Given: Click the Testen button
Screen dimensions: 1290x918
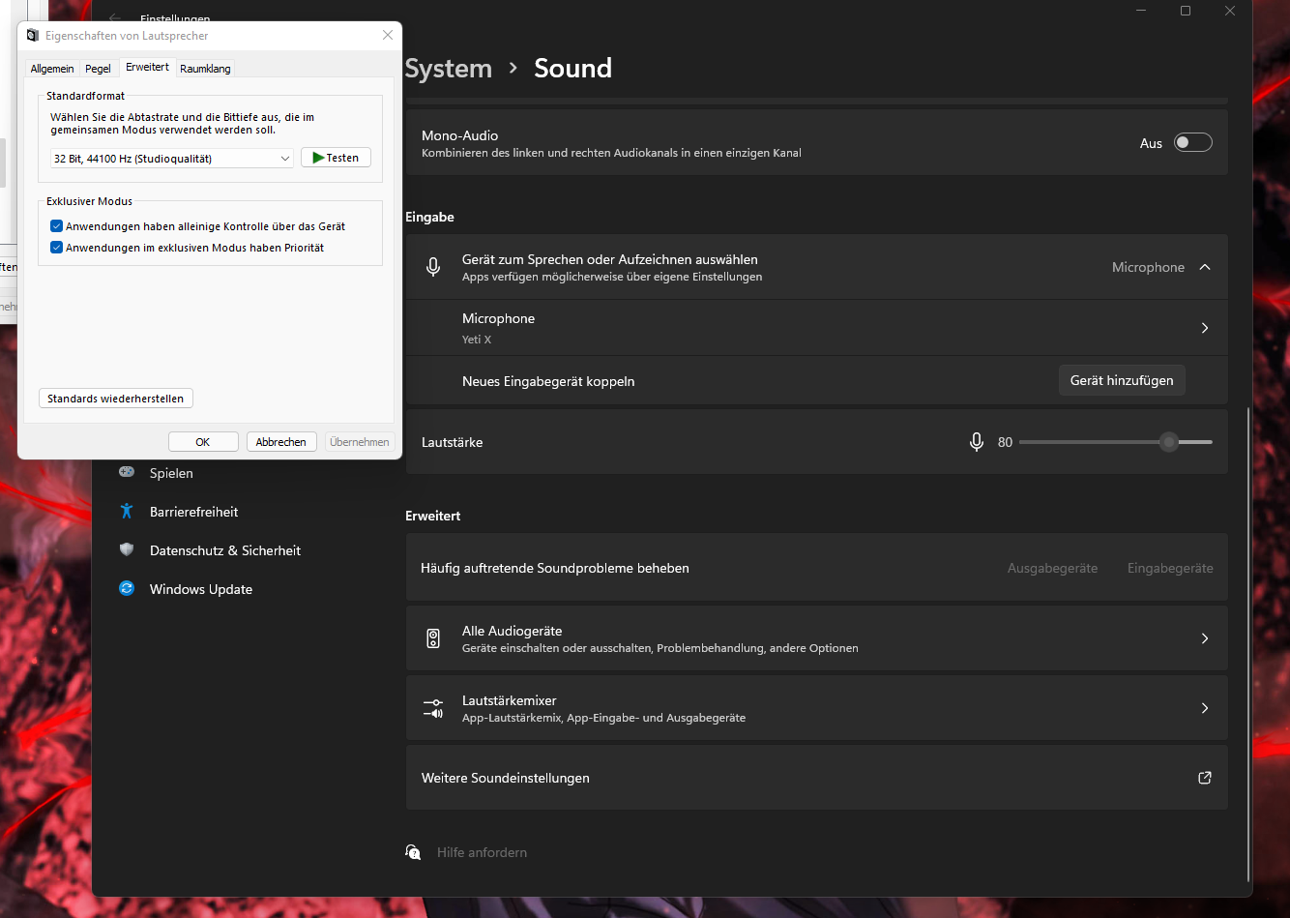Looking at the screenshot, I should pyautogui.click(x=336, y=158).
